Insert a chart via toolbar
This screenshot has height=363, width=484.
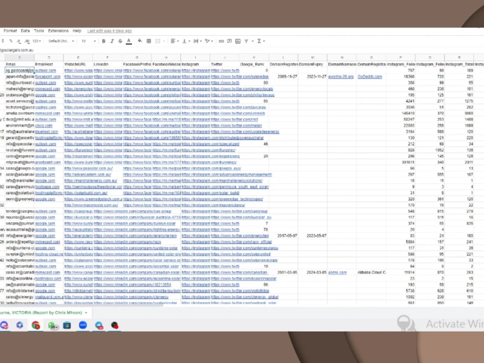pyautogui.click(x=238, y=41)
